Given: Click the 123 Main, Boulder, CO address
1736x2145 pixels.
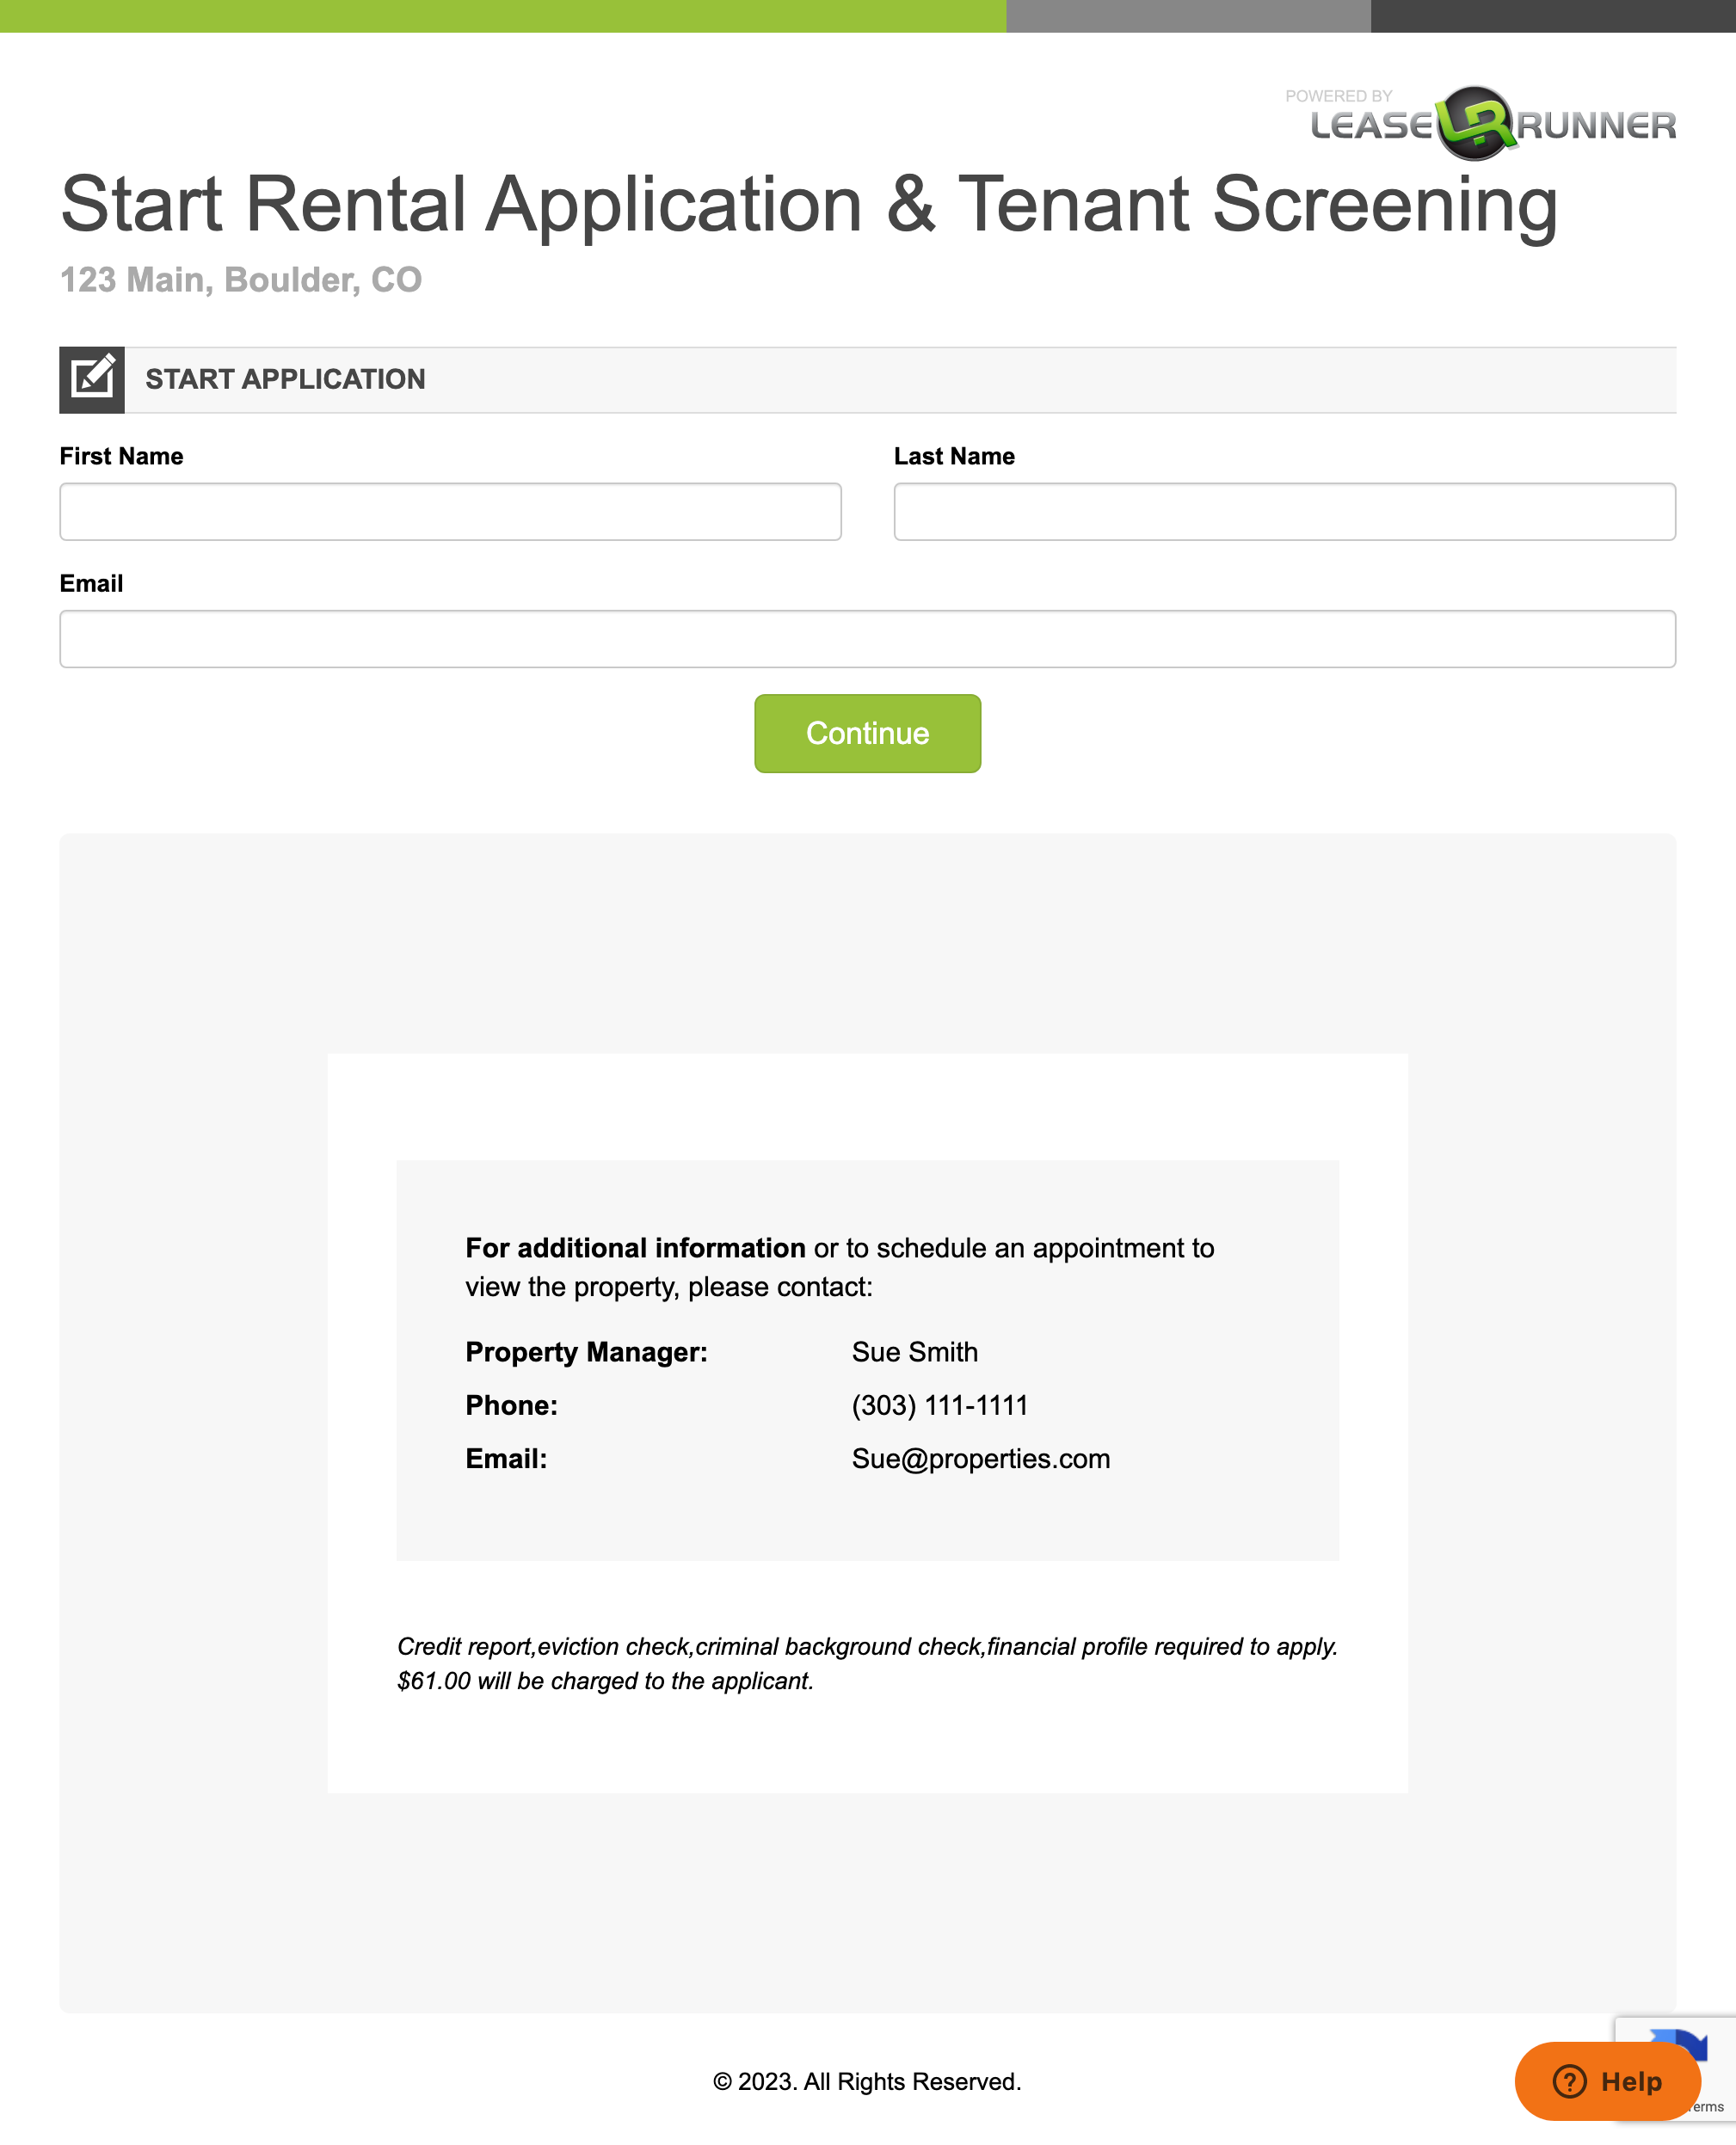Looking at the screenshot, I should point(241,280).
